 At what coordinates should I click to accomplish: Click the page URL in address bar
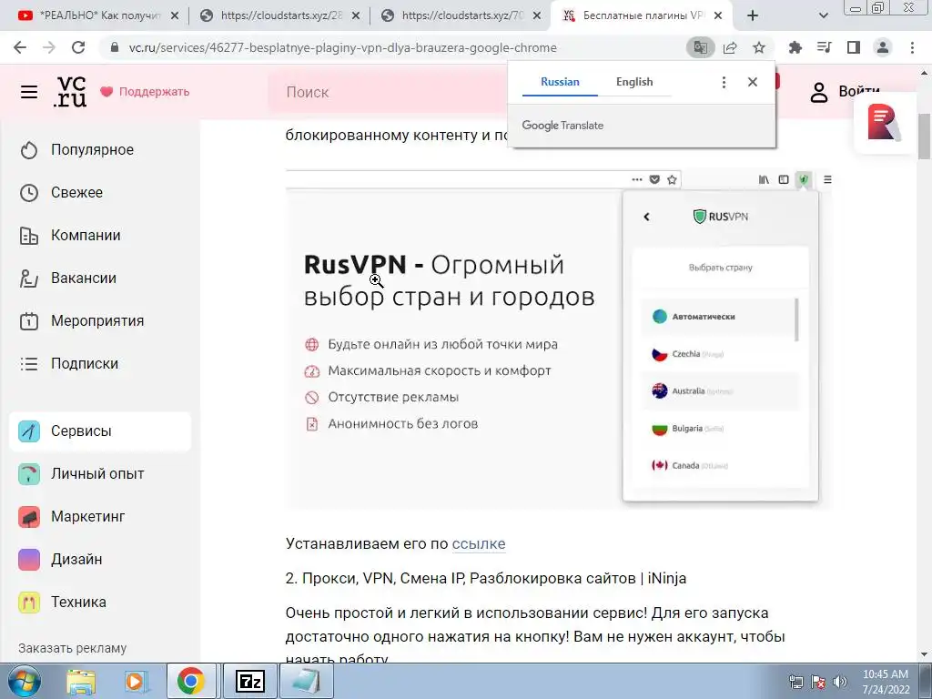click(x=343, y=47)
